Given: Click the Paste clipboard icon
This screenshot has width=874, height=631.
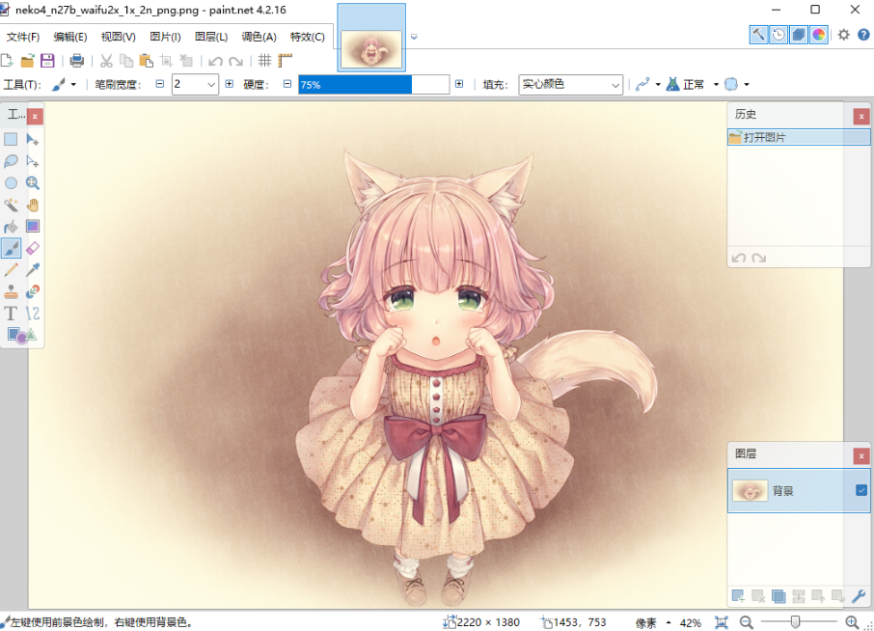Looking at the screenshot, I should pos(147,61).
